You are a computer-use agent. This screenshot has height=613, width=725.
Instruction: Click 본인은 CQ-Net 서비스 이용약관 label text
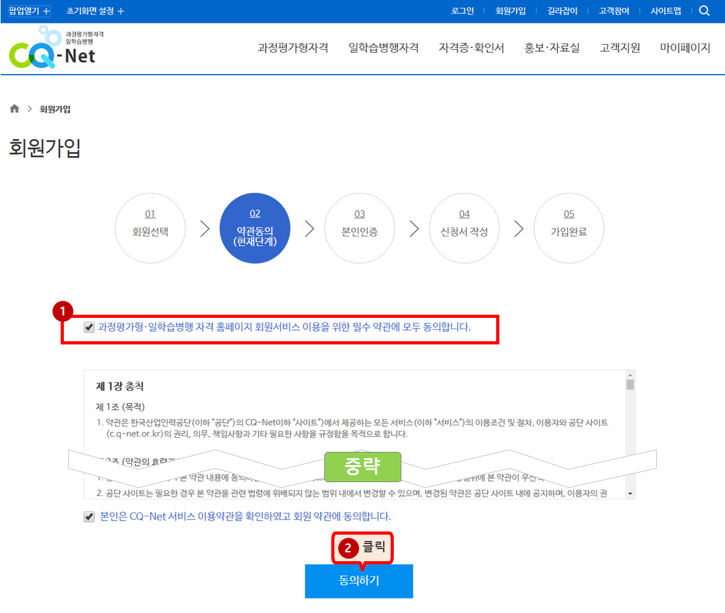245,516
